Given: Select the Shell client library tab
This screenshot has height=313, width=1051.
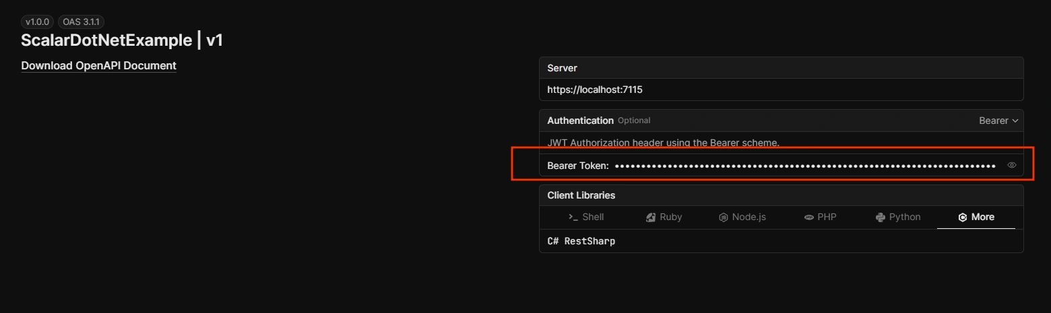Looking at the screenshot, I should tap(586, 217).
